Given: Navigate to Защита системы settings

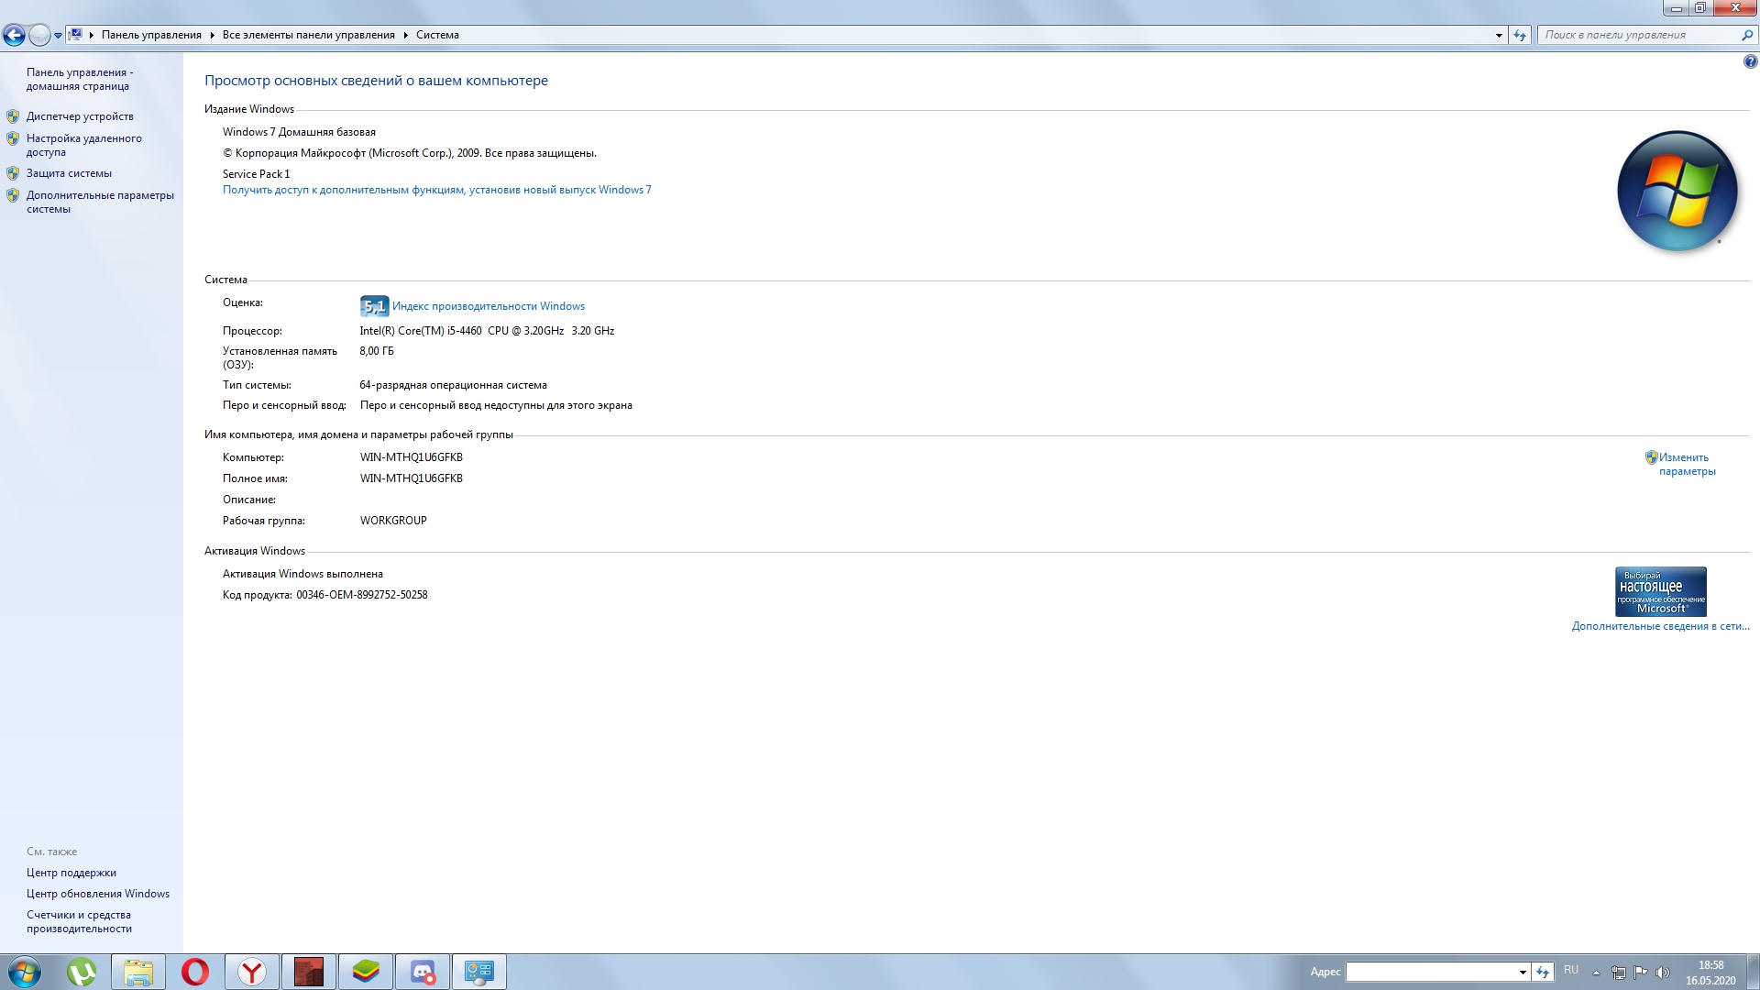Looking at the screenshot, I should click(69, 173).
